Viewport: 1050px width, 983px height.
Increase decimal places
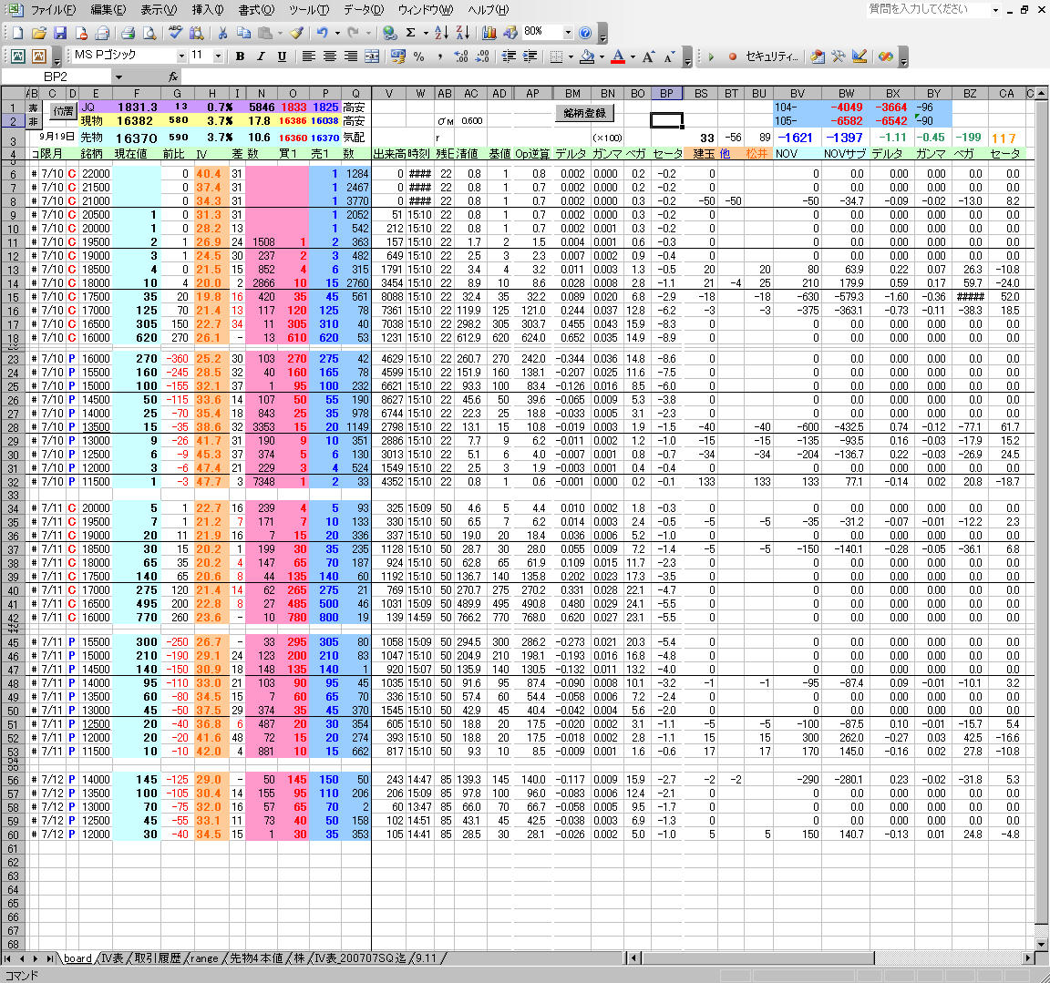point(460,56)
